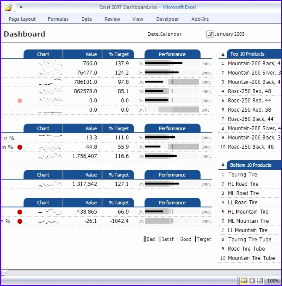Click the red alert dot beside 438,865 row
This screenshot has height=286, width=282.
[x=20, y=212]
